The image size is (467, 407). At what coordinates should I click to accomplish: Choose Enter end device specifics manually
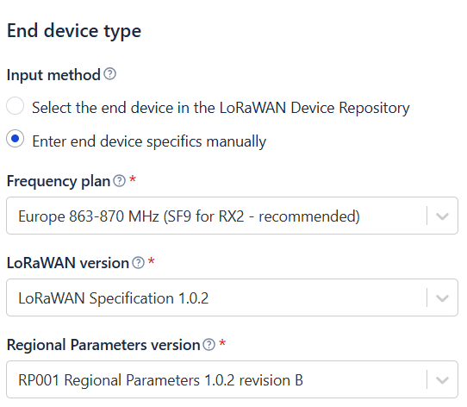click(x=16, y=138)
